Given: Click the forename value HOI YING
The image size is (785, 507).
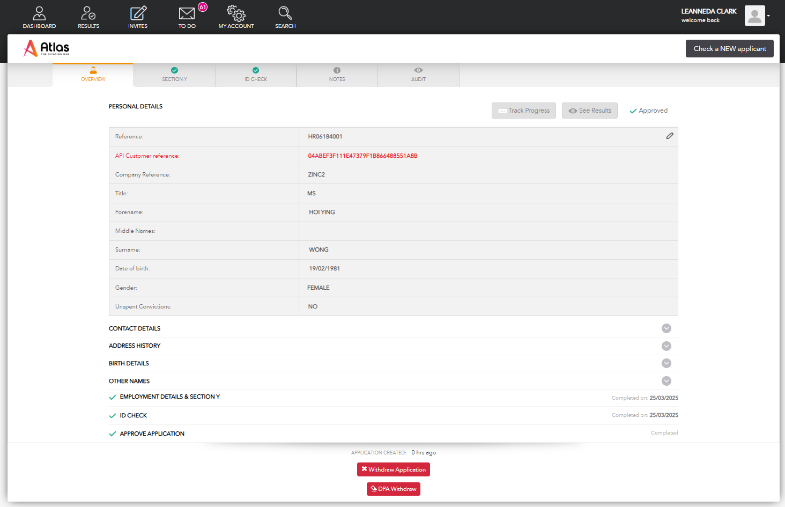Looking at the screenshot, I should click(322, 212).
